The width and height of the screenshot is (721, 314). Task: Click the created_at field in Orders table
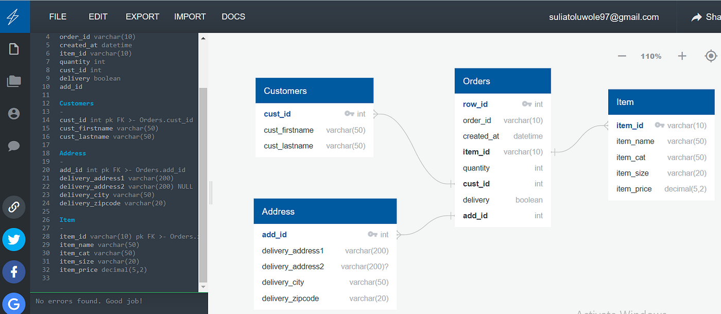click(503, 136)
